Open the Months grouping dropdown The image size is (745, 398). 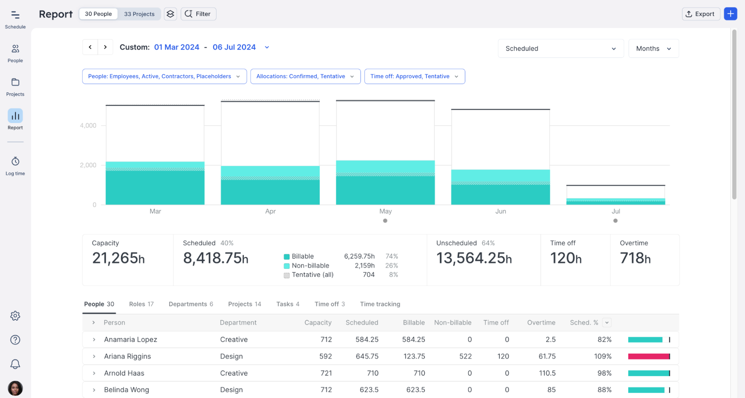coord(653,48)
